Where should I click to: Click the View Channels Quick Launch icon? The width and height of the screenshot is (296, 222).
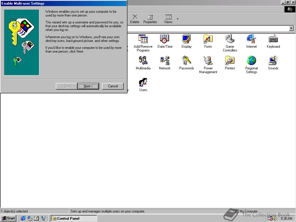pyautogui.click(x=43, y=218)
